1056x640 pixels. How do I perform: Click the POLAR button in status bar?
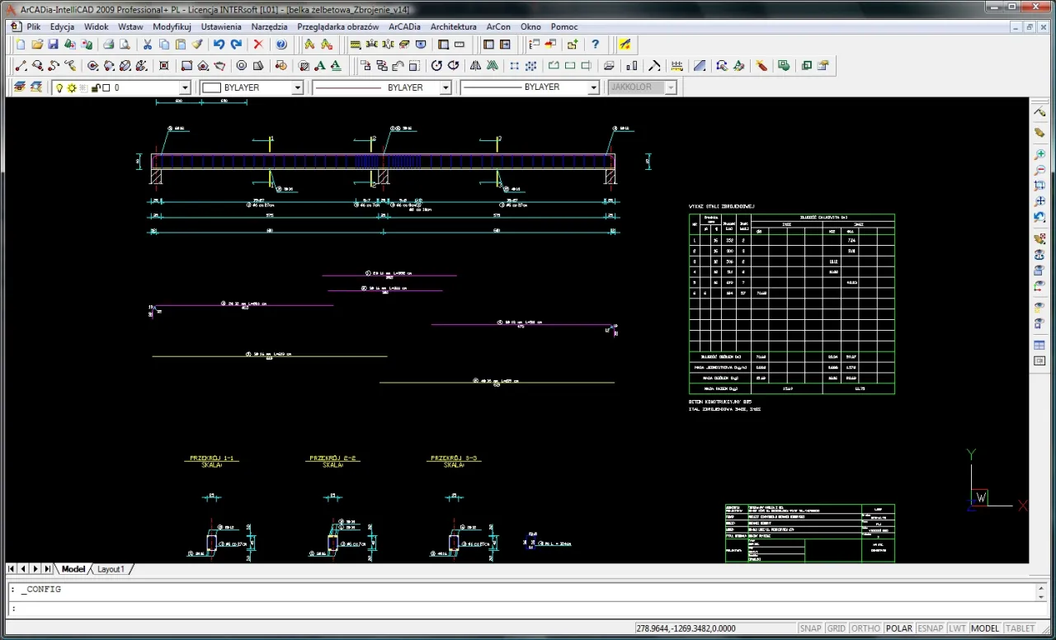point(898,628)
